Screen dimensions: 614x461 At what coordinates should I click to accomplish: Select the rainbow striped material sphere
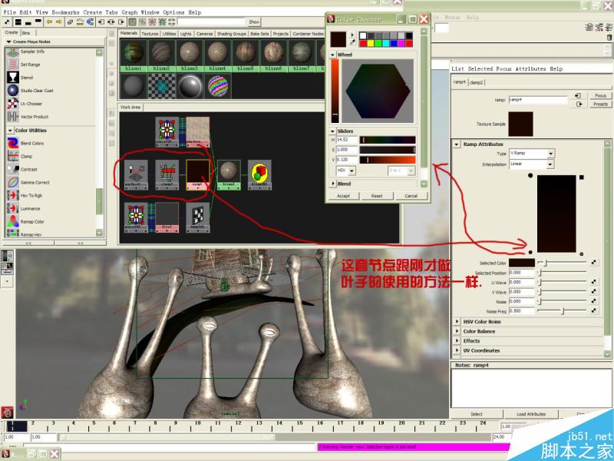[218, 86]
